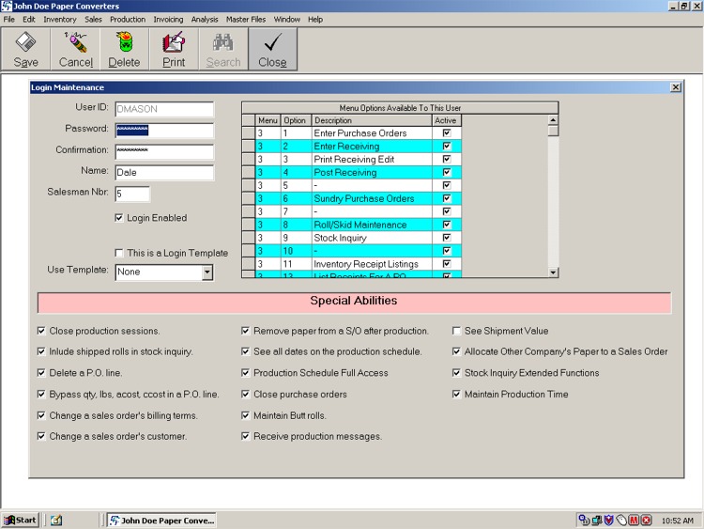
Task: Click the 10:52 AM taskbar clock
Action: [677, 521]
